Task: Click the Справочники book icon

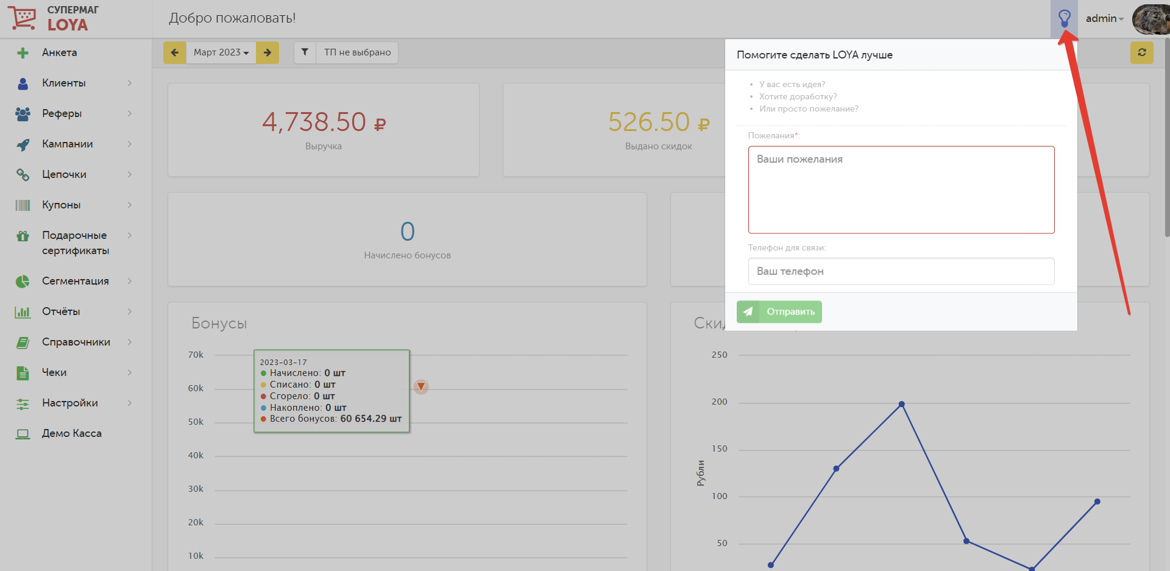Action: (x=23, y=342)
